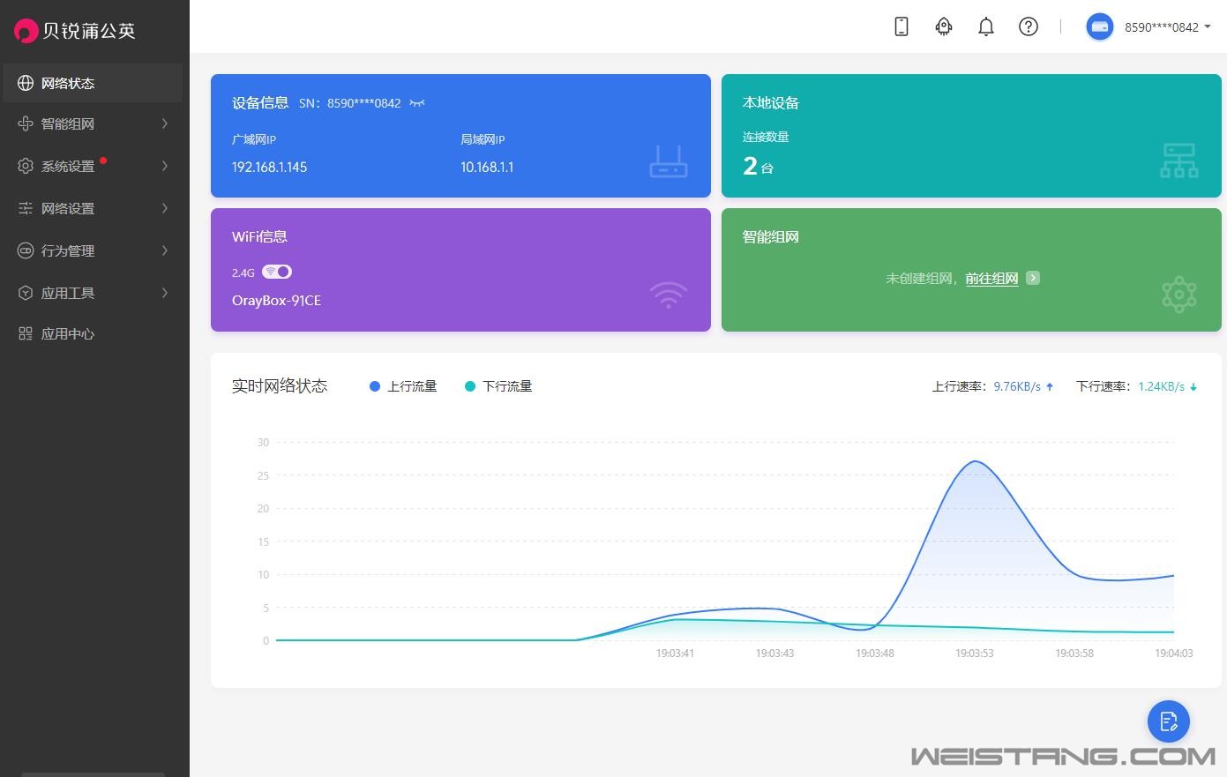Expand 行为管理 menu chevron

click(165, 250)
